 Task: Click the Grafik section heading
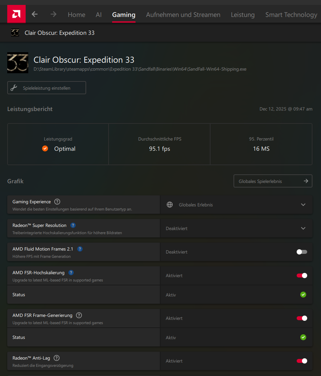click(15, 181)
